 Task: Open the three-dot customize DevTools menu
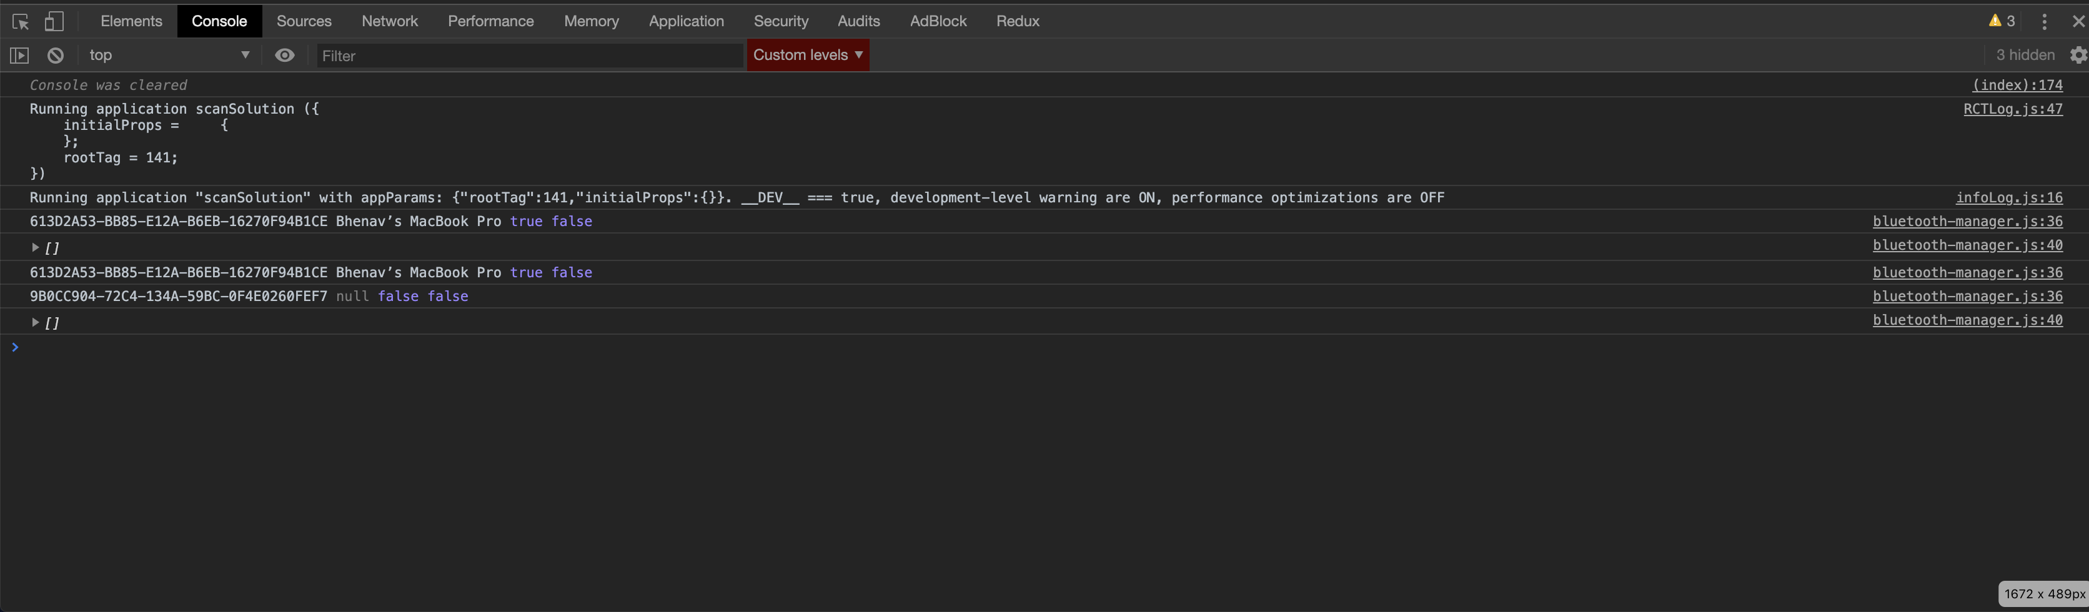coord(2045,21)
